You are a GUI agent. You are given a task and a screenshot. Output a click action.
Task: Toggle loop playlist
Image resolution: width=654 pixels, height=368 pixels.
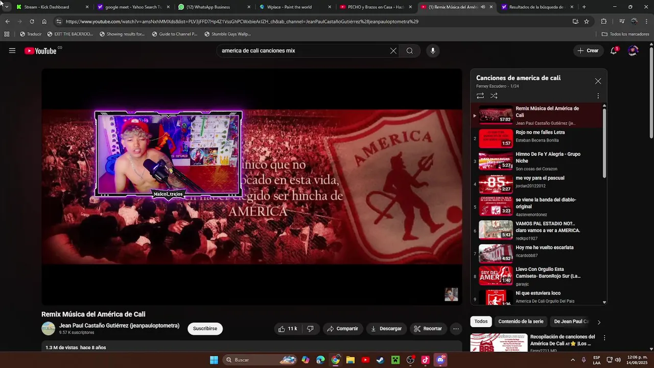coord(480,96)
